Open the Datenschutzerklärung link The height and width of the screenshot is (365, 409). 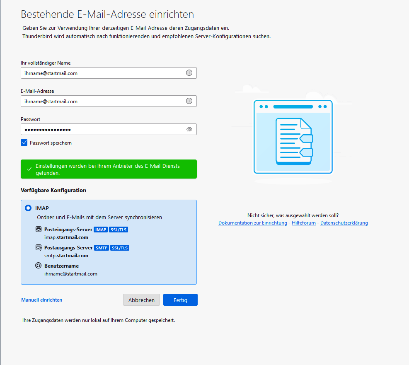click(x=344, y=223)
